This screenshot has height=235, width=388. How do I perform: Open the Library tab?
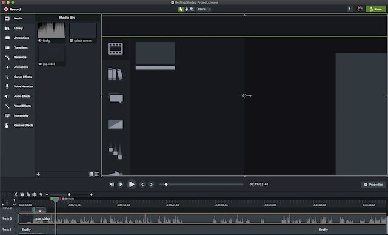(18, 29)
